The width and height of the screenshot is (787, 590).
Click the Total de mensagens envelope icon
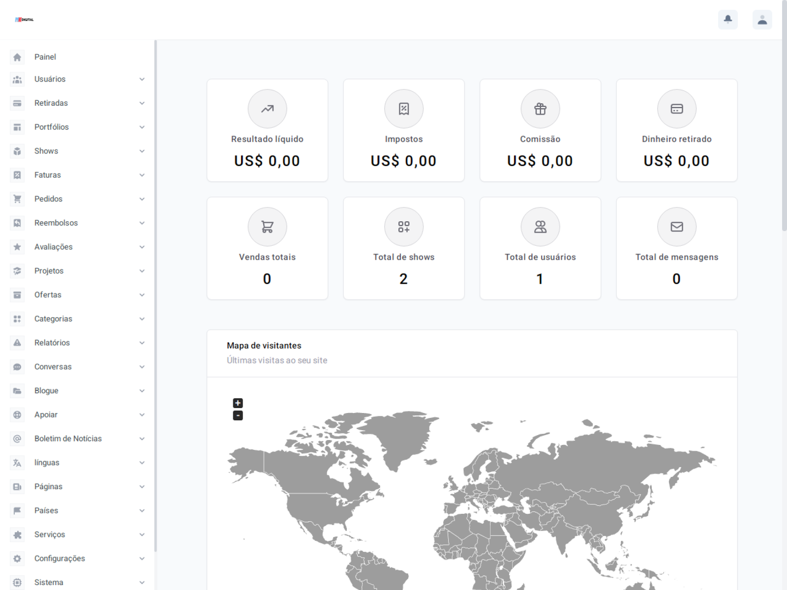coord(676,227)
